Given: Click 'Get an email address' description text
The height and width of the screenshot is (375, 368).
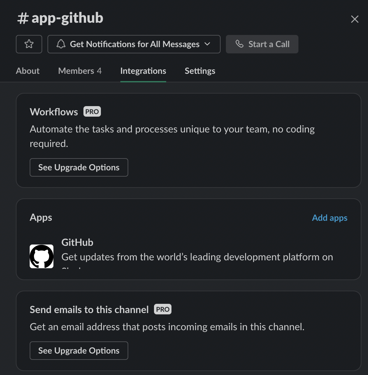Looking at the screenshot, I should 167,327.
